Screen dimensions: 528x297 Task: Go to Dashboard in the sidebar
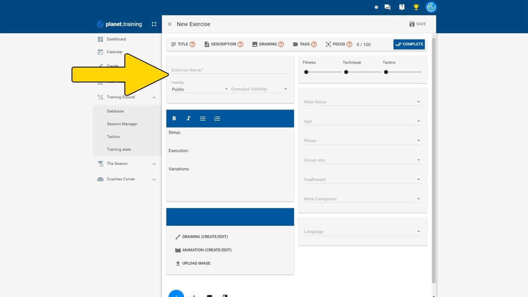116,39
